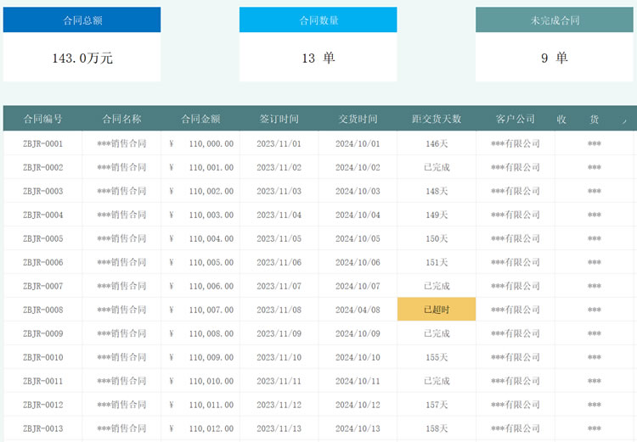Viewport: 637px width, 442px height.
Task: Click 已完成 status in ZBJR-0002 row
Action: (437, 167)
